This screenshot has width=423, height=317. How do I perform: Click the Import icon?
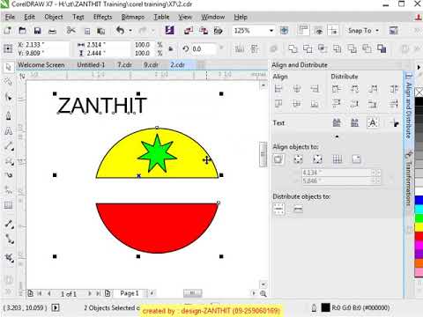pos(189,31)
